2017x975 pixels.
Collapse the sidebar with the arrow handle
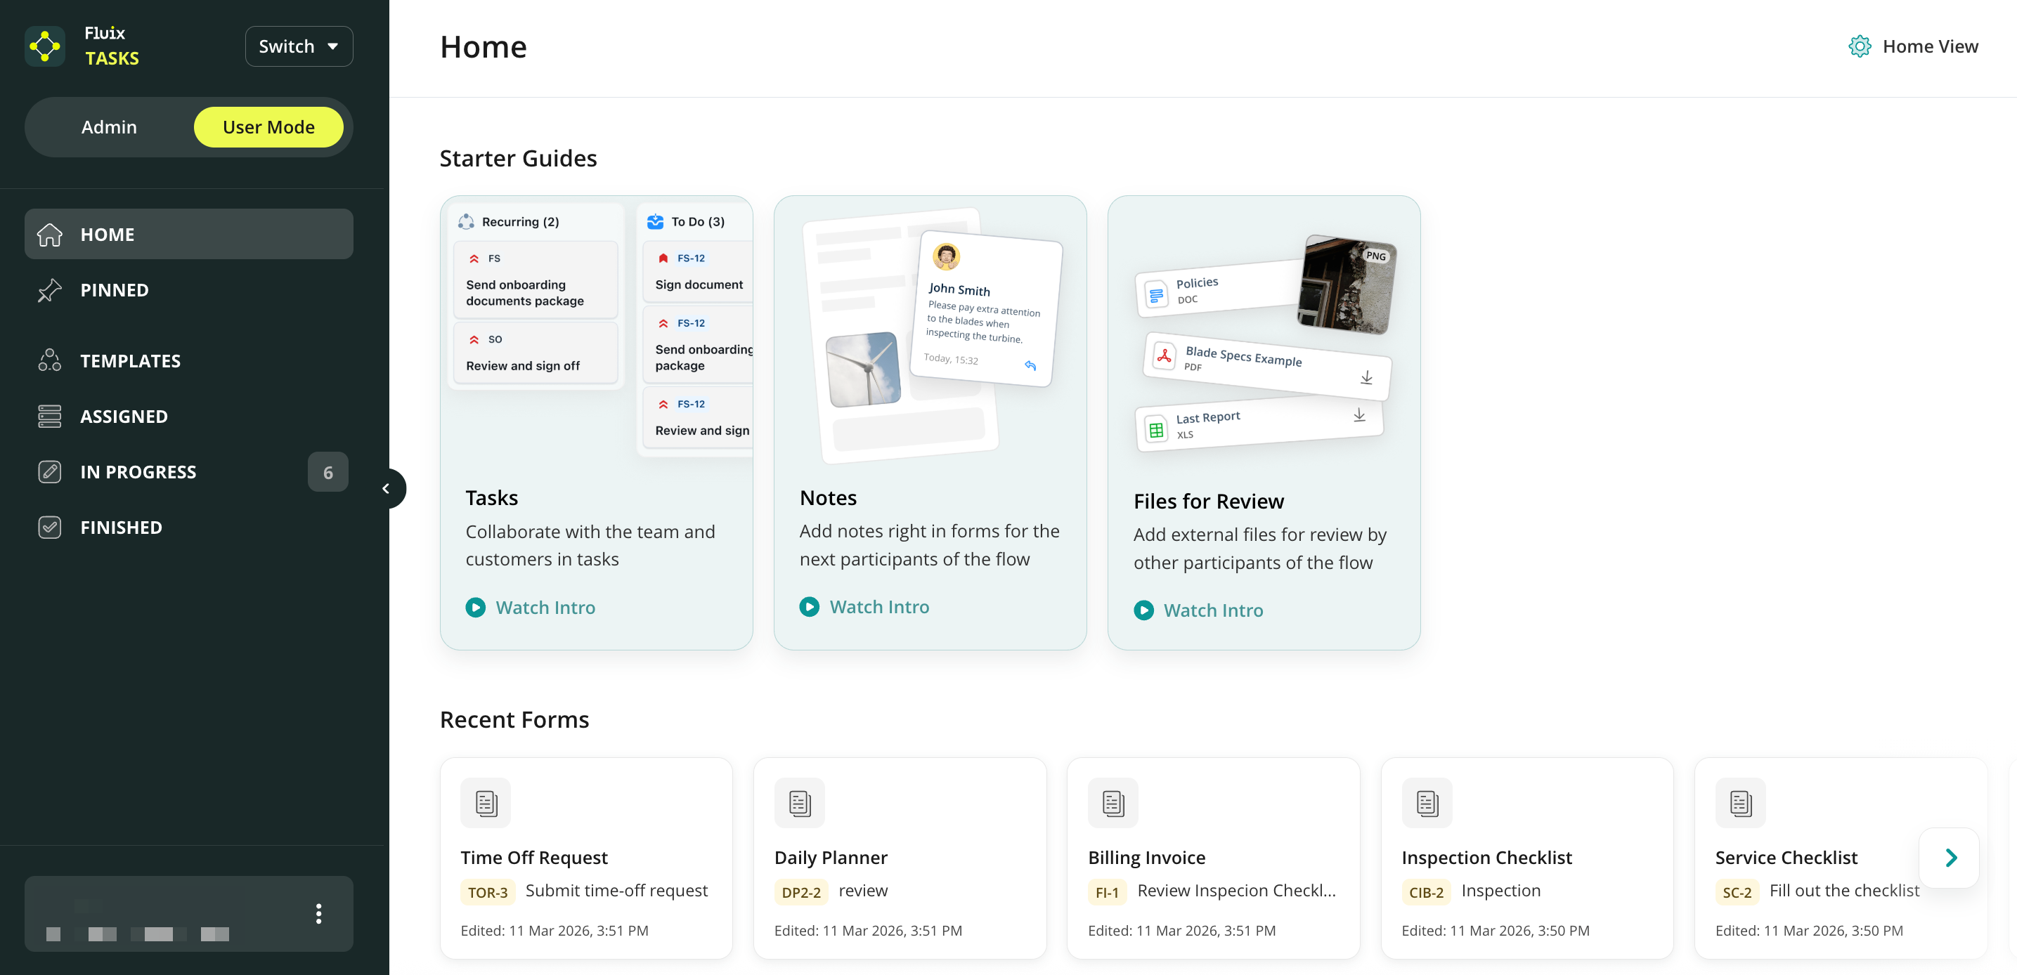[386, 488]
